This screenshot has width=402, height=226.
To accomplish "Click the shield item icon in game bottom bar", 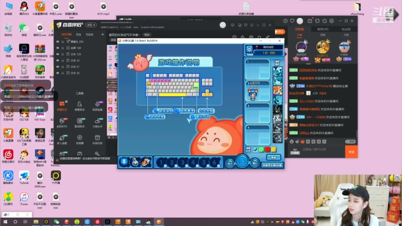I will point(124,162).
